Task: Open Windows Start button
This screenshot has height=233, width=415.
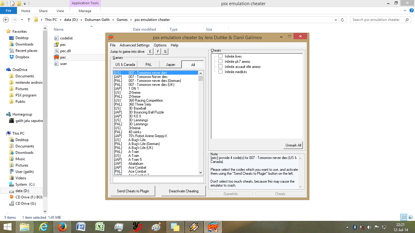Action: tap(7, 227)
